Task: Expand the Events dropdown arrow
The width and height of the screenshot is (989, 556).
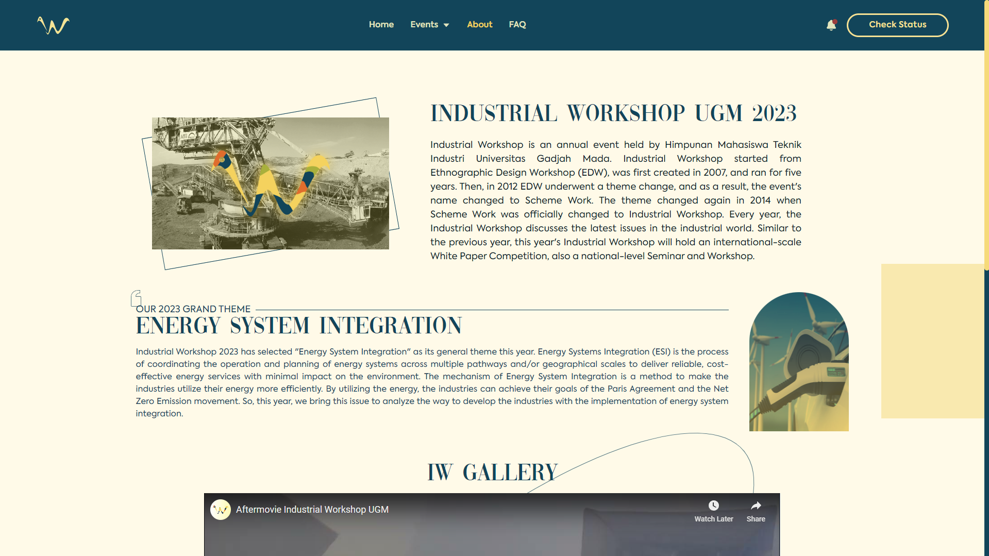Action: pos(446,25)
